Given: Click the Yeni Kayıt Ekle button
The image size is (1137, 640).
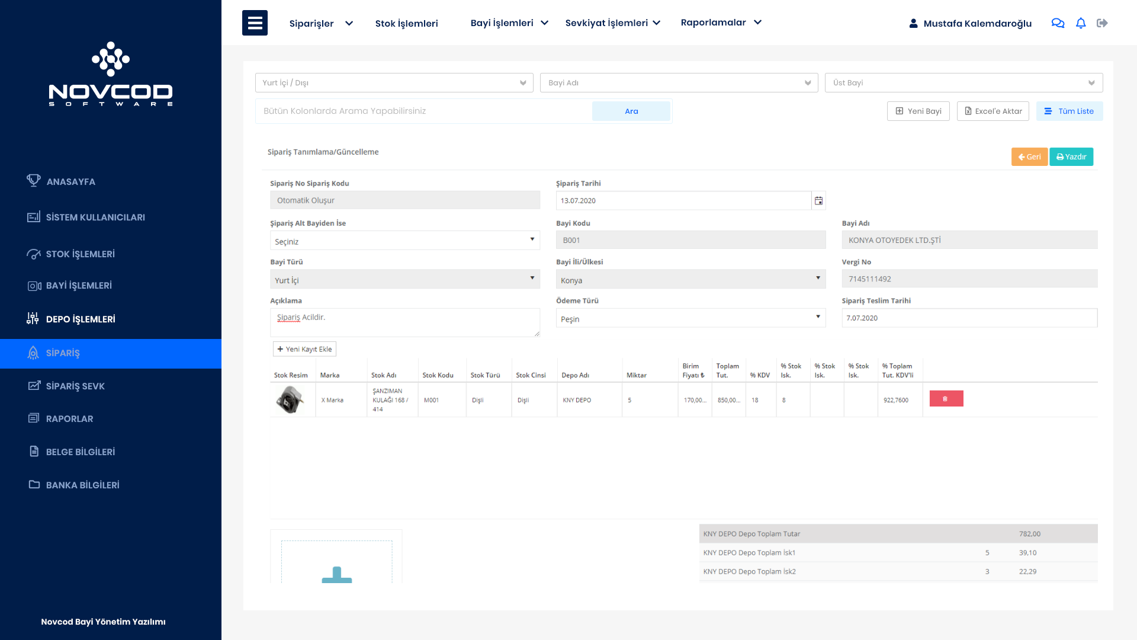Looking at the screenshot, I should (x=304, y=349).
